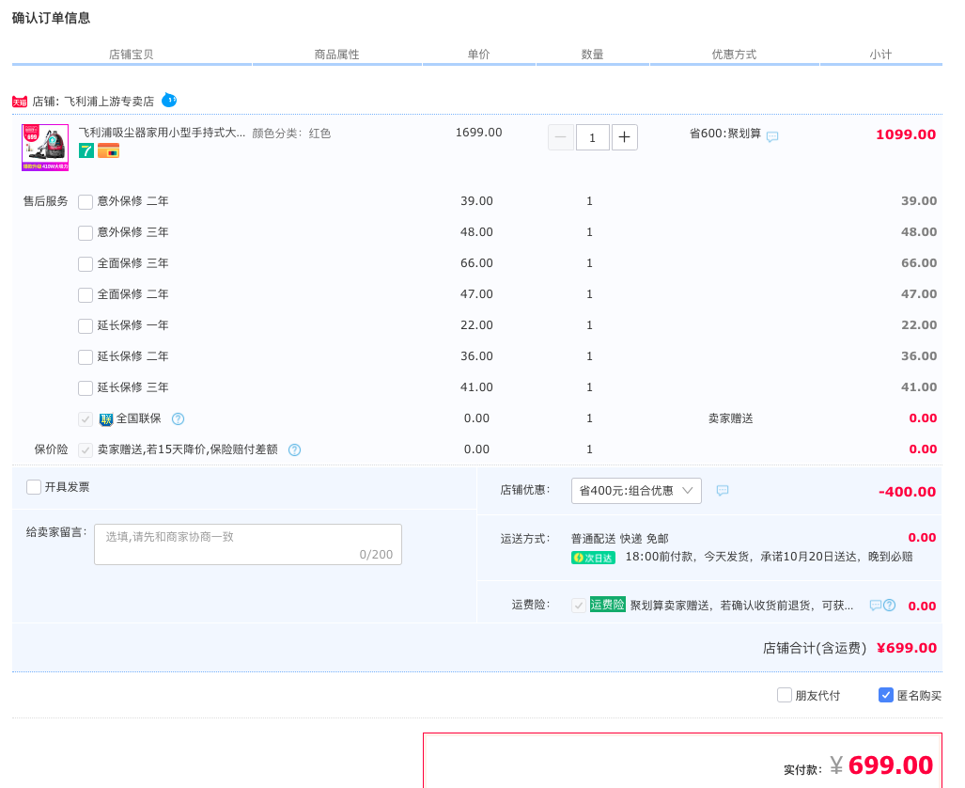
Task: Open the blue Wangwang chat icon beside store name
Action: [169, 100]
